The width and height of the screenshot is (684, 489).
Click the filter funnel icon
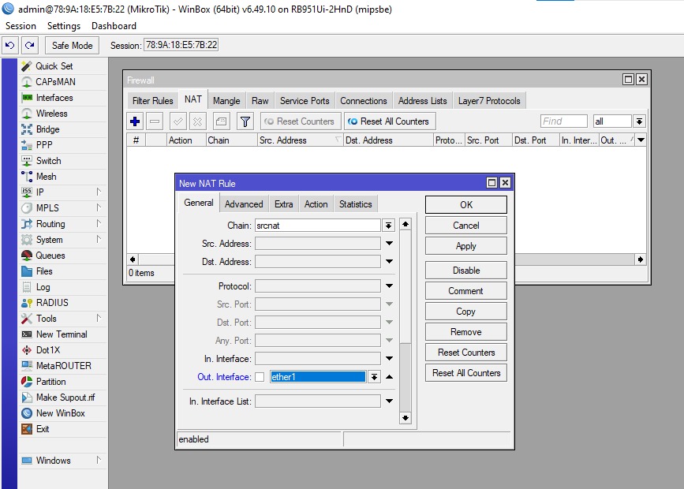tap(245, 121)
